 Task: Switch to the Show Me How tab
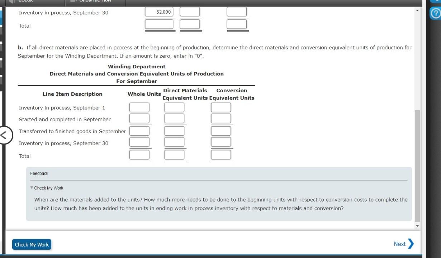click(x=95, y=1)
